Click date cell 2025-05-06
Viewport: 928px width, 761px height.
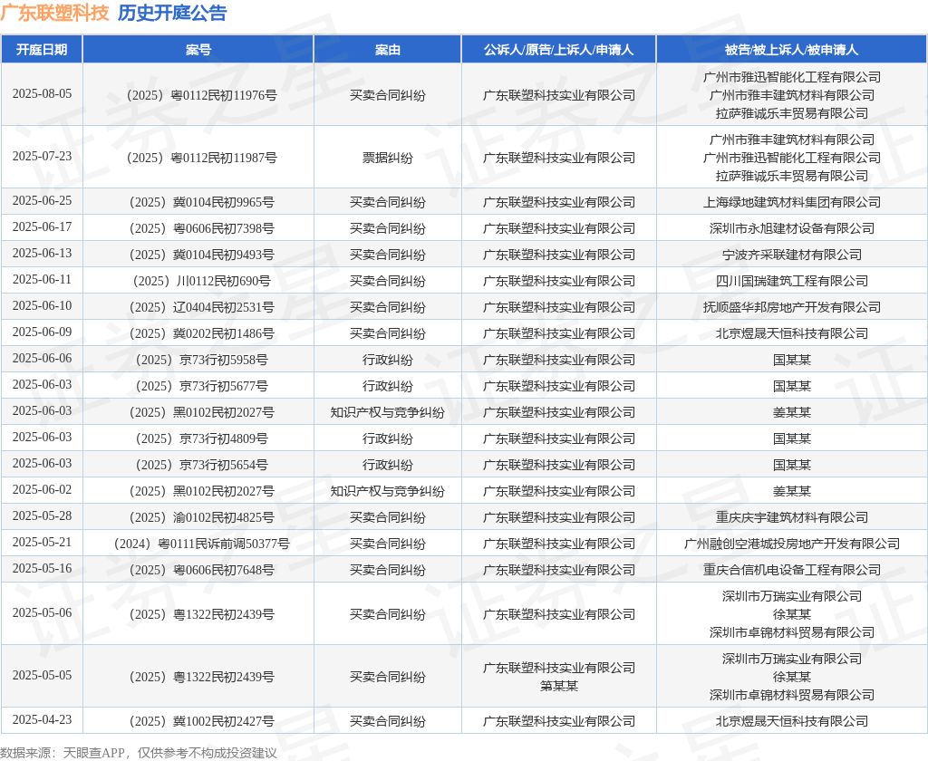42,613
